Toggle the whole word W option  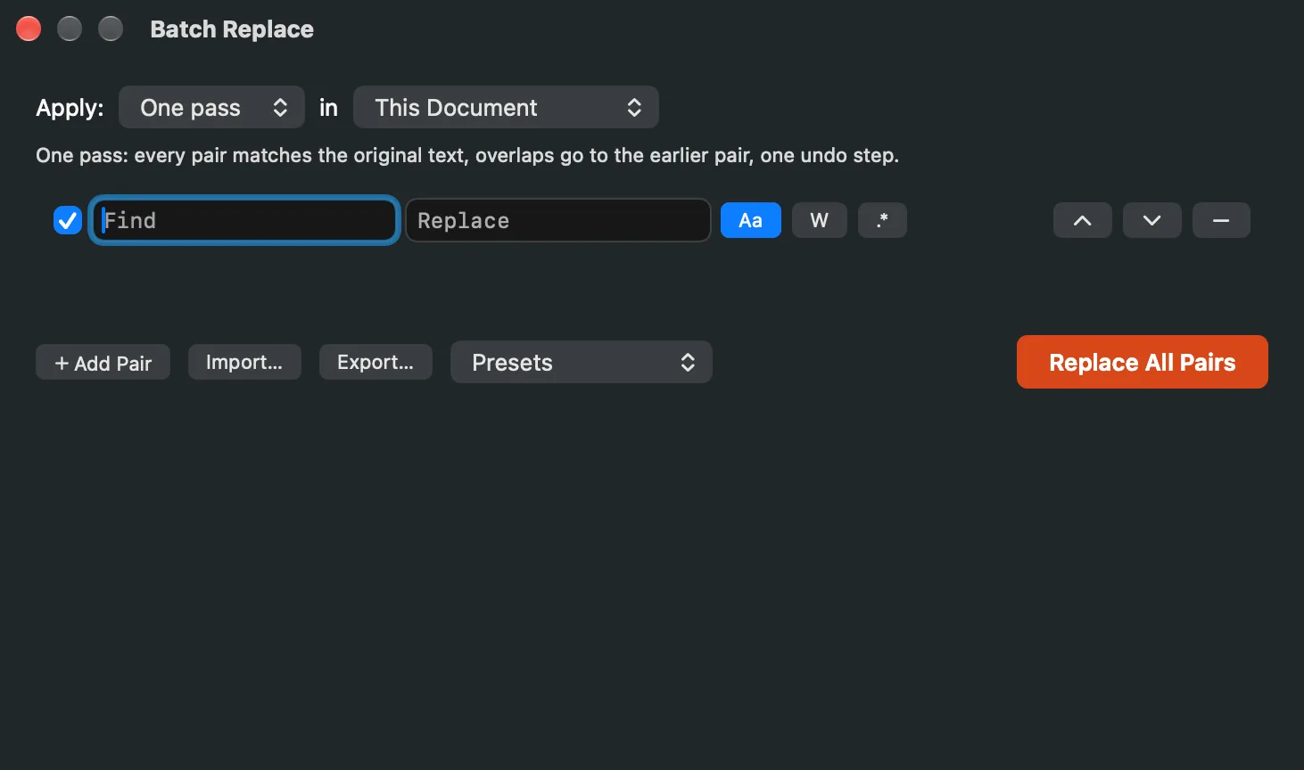819,220
